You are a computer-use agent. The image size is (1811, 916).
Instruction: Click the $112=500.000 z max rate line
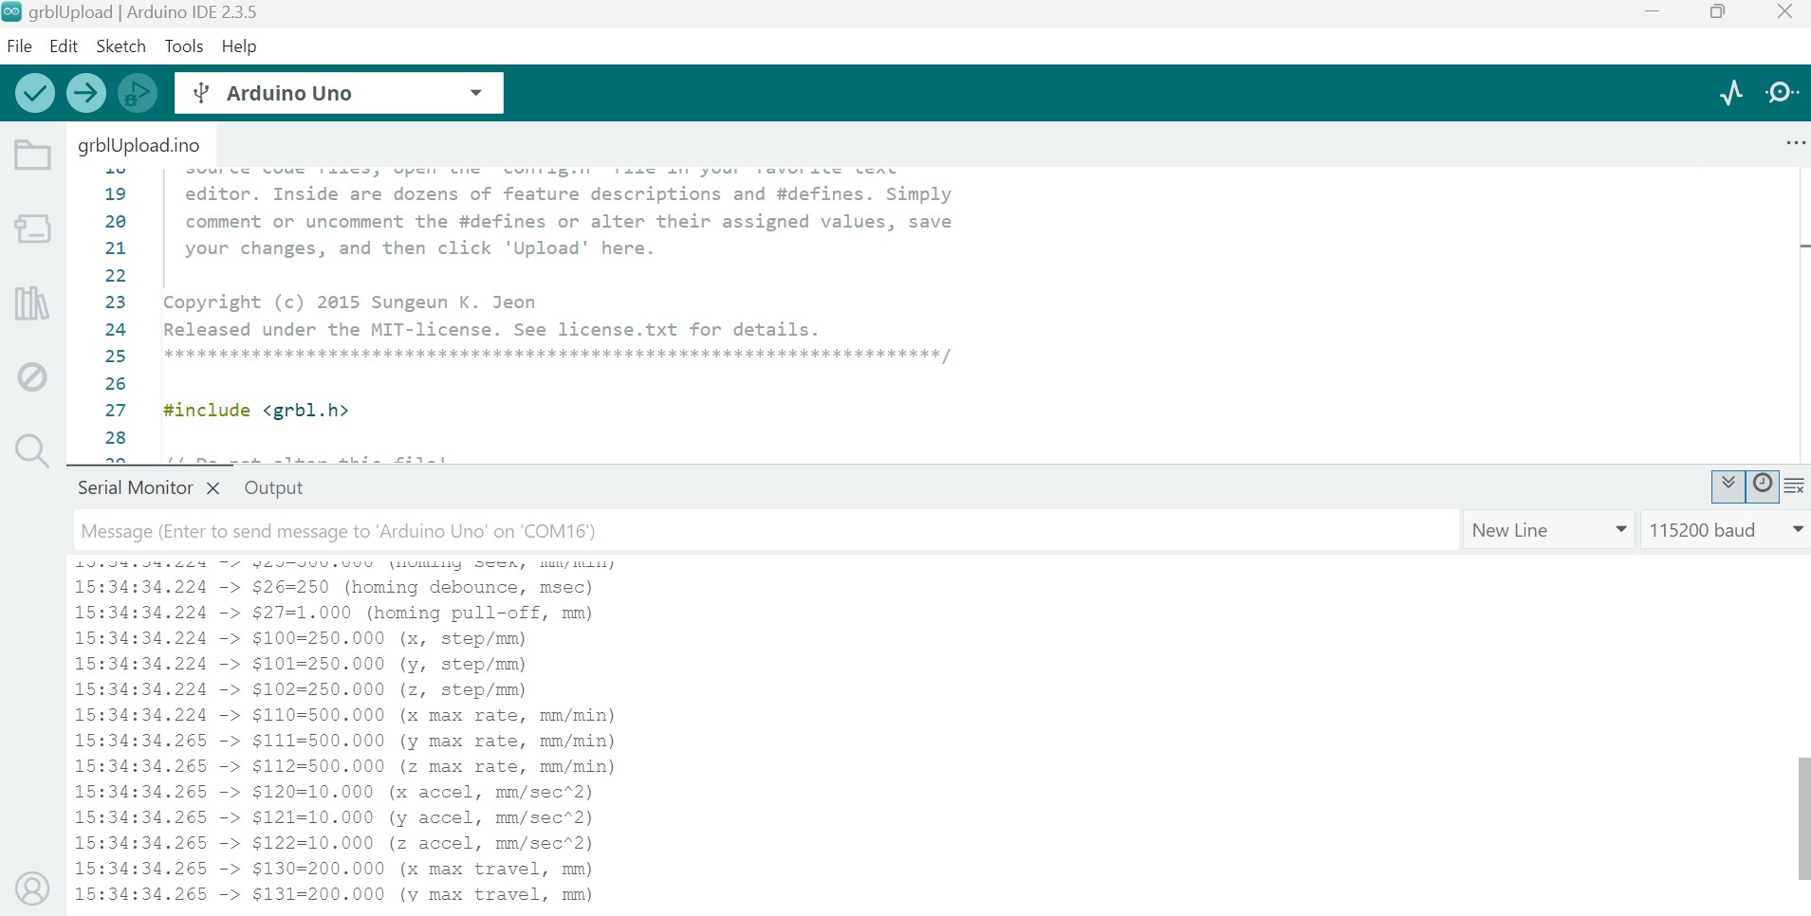click(344, 766)
